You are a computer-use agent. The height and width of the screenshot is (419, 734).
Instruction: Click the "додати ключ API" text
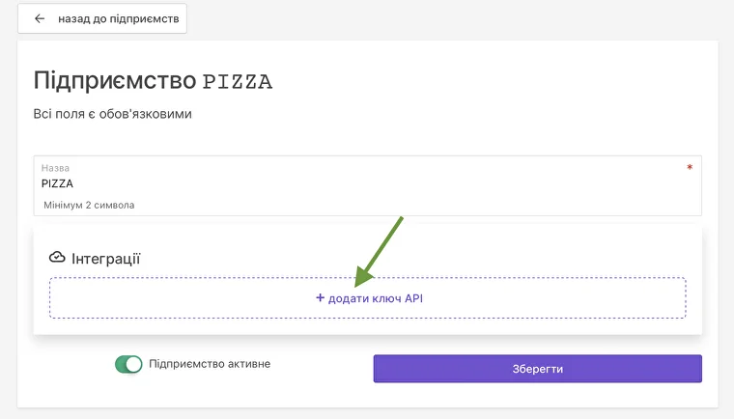pyautogui.click(x=376, y=298)
